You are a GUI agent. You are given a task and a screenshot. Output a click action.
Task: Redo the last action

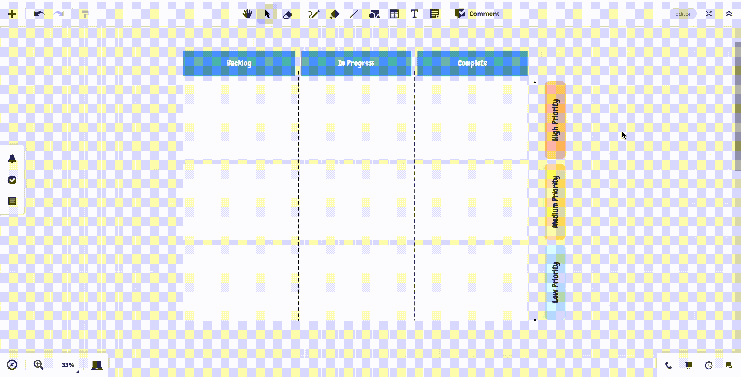pyautogui.click(x=59, y=14)
